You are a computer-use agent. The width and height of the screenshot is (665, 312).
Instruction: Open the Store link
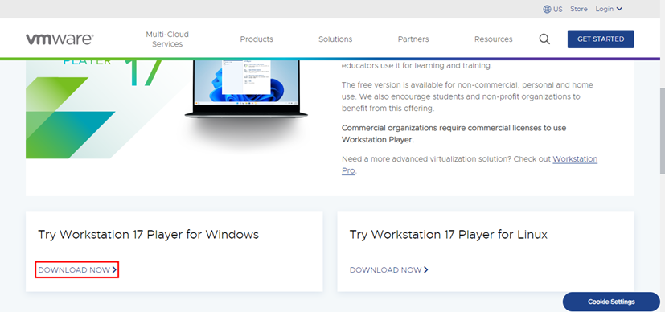click(x=578, y=9)
